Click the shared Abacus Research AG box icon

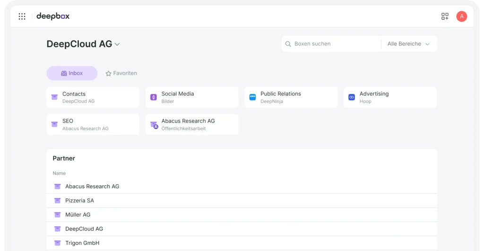pos(154,125)
